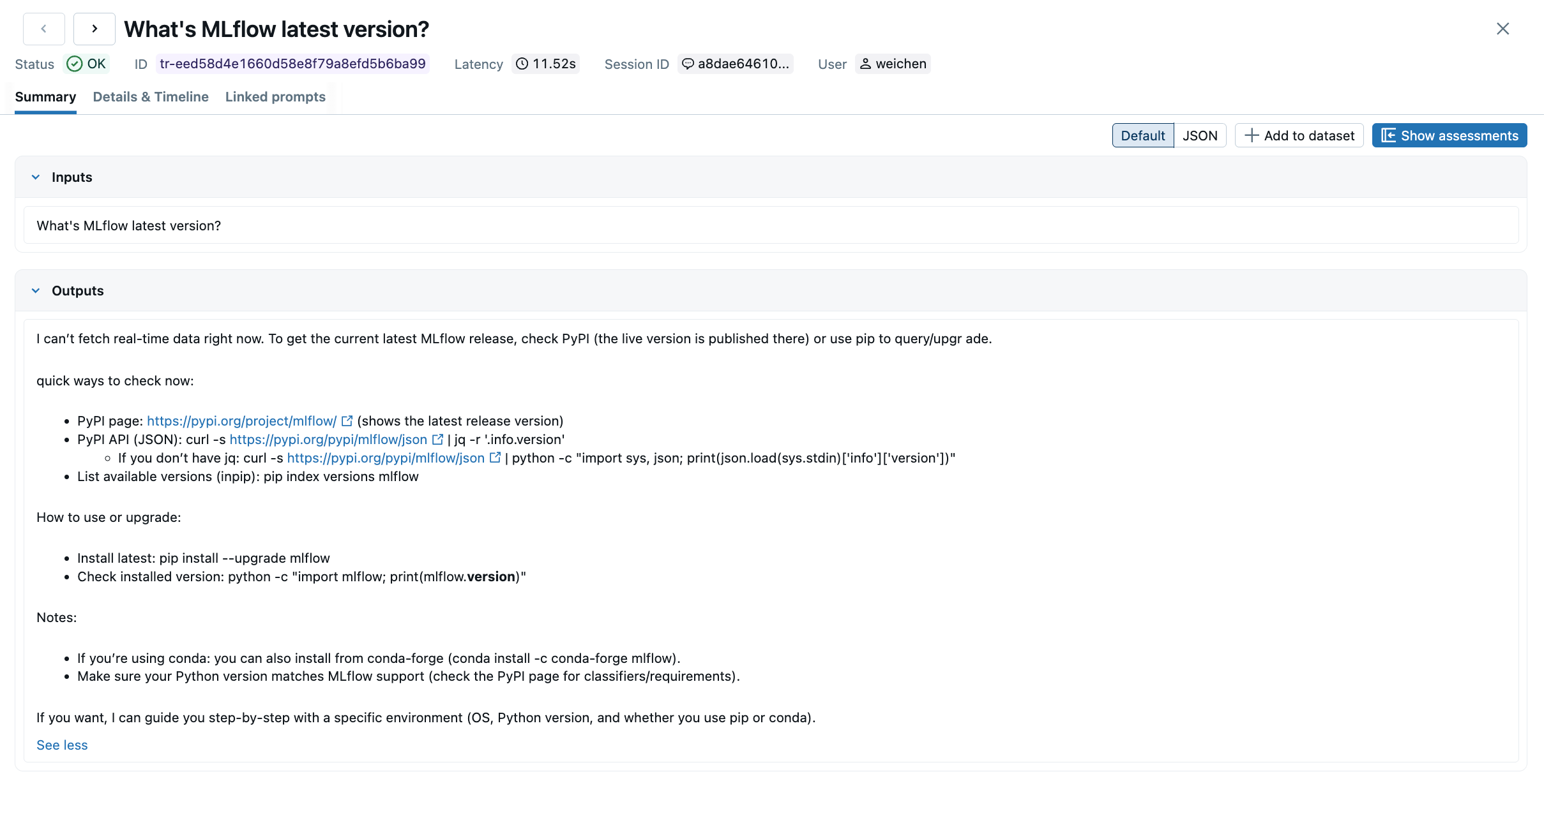Open the pypi.org/pypi/mlflow/json link after 'PyPI API (JSON)'
This screenshot has width=1544, height=832.
(x=328, y=440)
